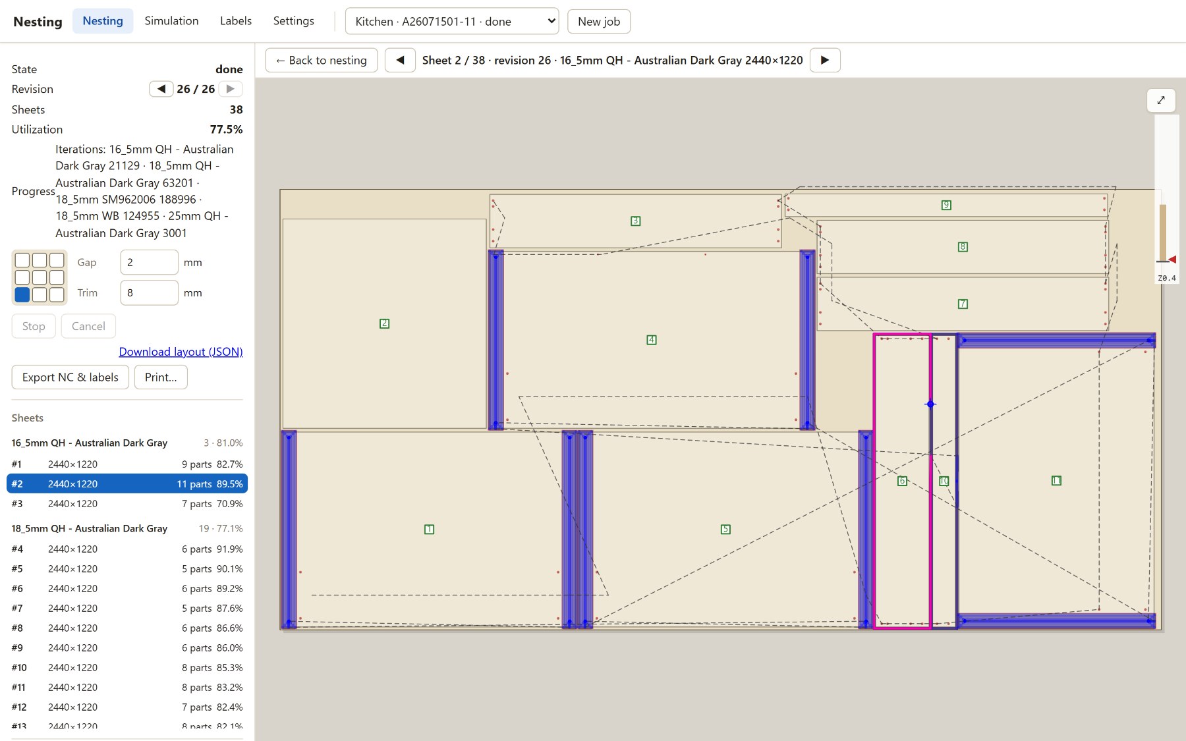Go to the next sheet with the arrow
The height and width of the screenshot is (741, 1186).
(x=825, y=60)
